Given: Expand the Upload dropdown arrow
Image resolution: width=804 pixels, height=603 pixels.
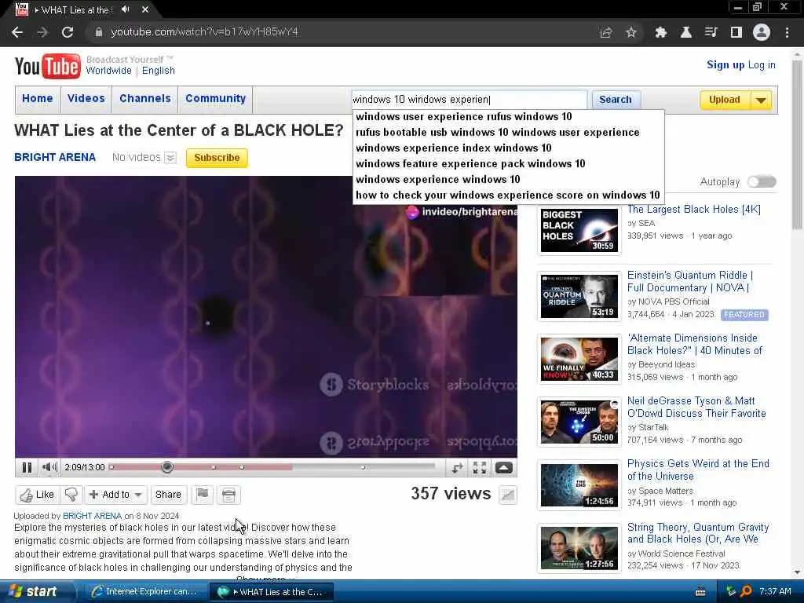Looking at the screenshot, I should [x=762, y=100].
